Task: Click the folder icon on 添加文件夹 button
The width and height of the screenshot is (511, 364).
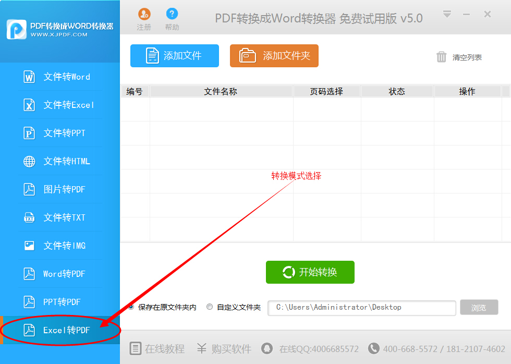Action: click(248, 55)
